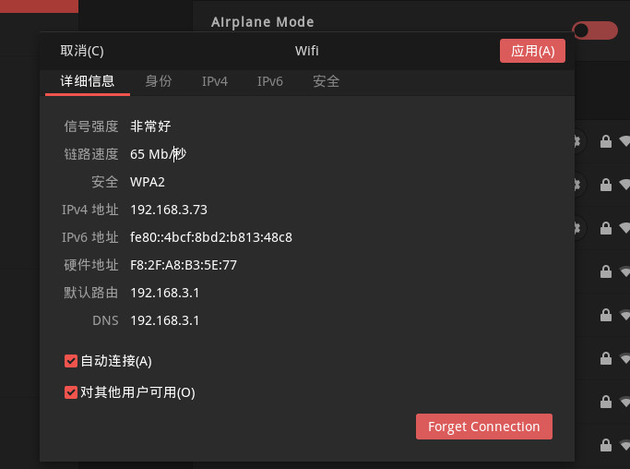Uncheck the 对其他用户可用(O) checkbox
This screenshot has width=630, height=469.
(71, 392)
